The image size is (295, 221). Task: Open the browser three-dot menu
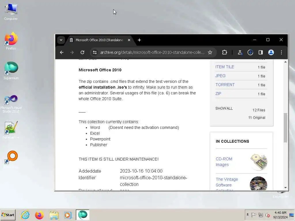[281, 52]
